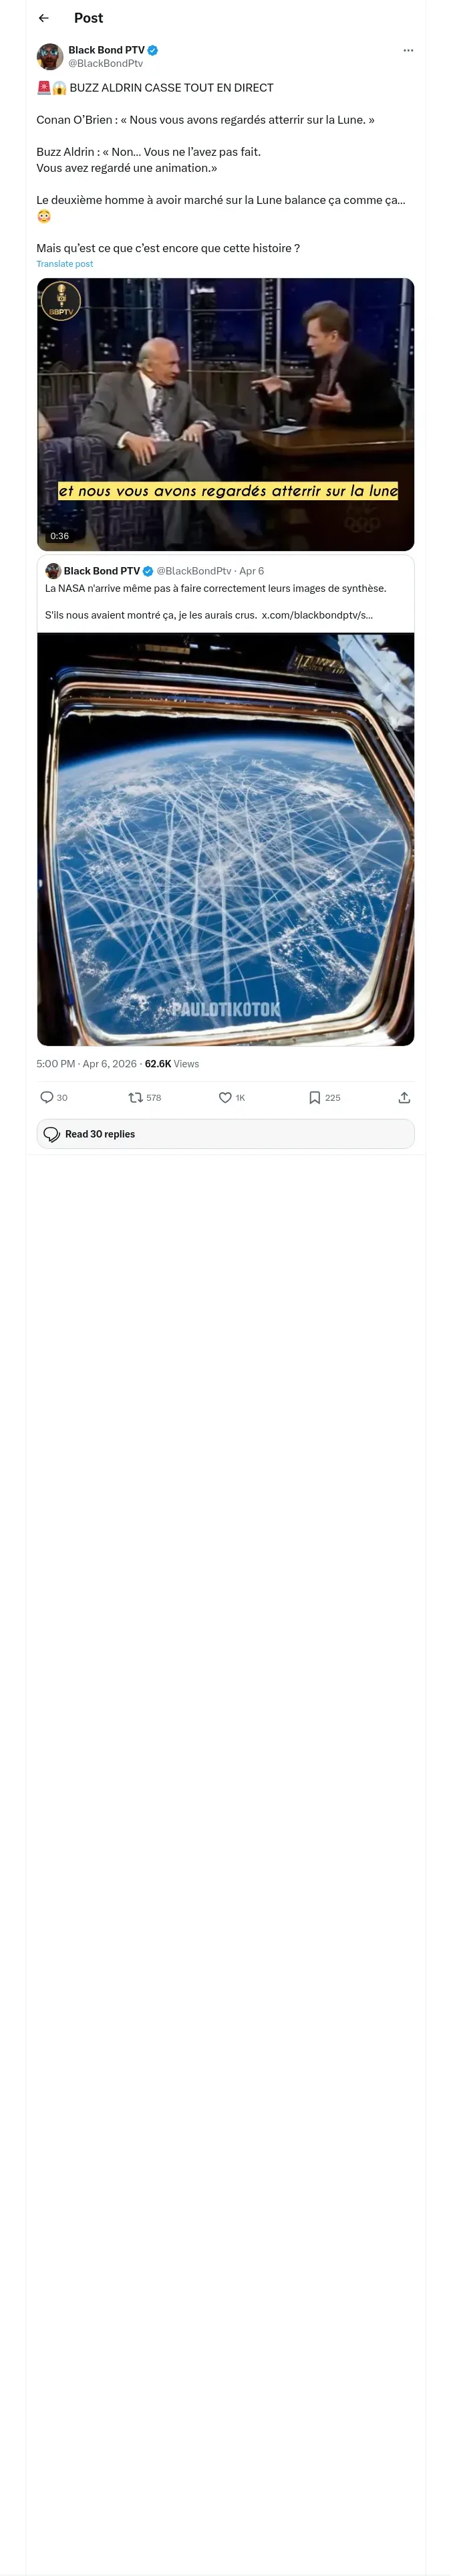Click Black Bond PTV profile avatar

[x=50, y=56]
